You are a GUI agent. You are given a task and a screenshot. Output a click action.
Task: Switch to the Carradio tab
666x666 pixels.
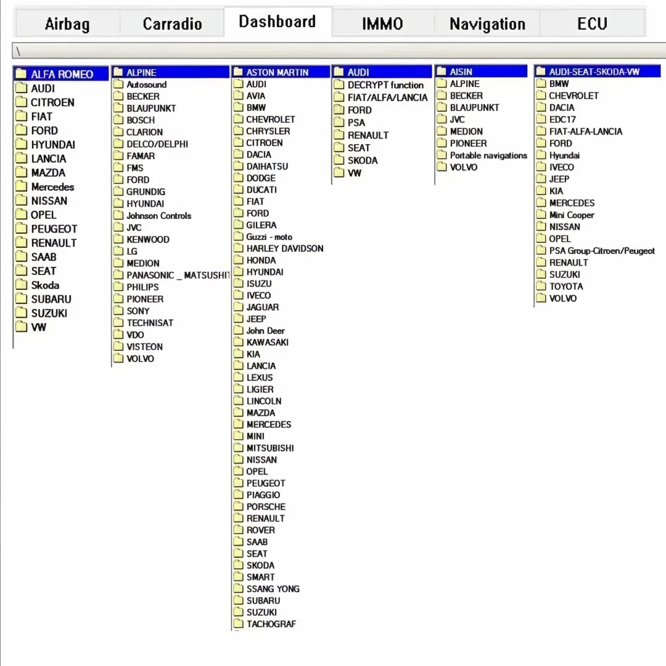(x=172, y=23)
